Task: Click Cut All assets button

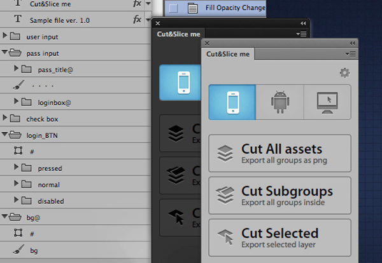Action: click(279, 153)
